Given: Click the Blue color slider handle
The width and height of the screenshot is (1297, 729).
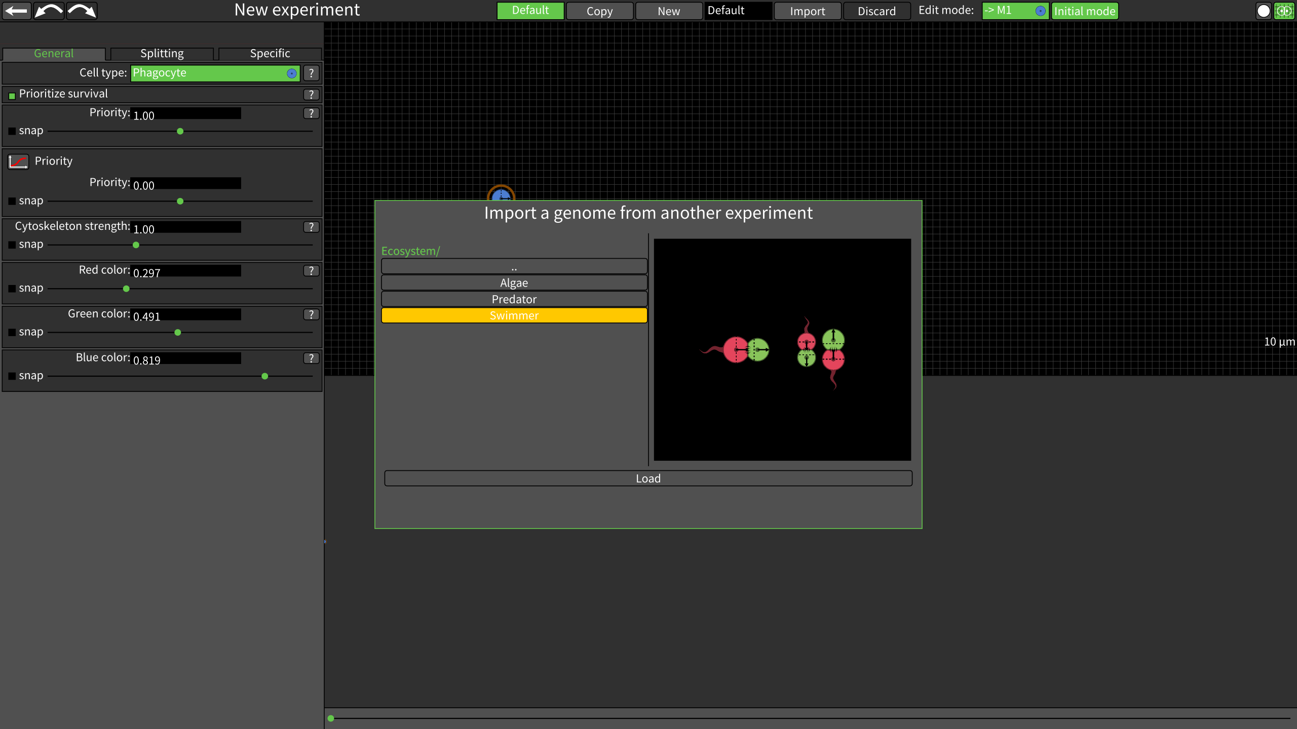Looking at the screenshot, I should click(x=265, y=376).
